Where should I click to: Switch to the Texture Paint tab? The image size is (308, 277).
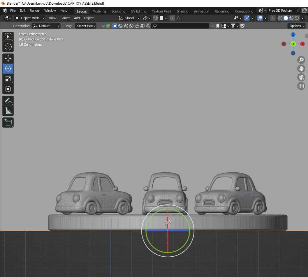point(161,11)
